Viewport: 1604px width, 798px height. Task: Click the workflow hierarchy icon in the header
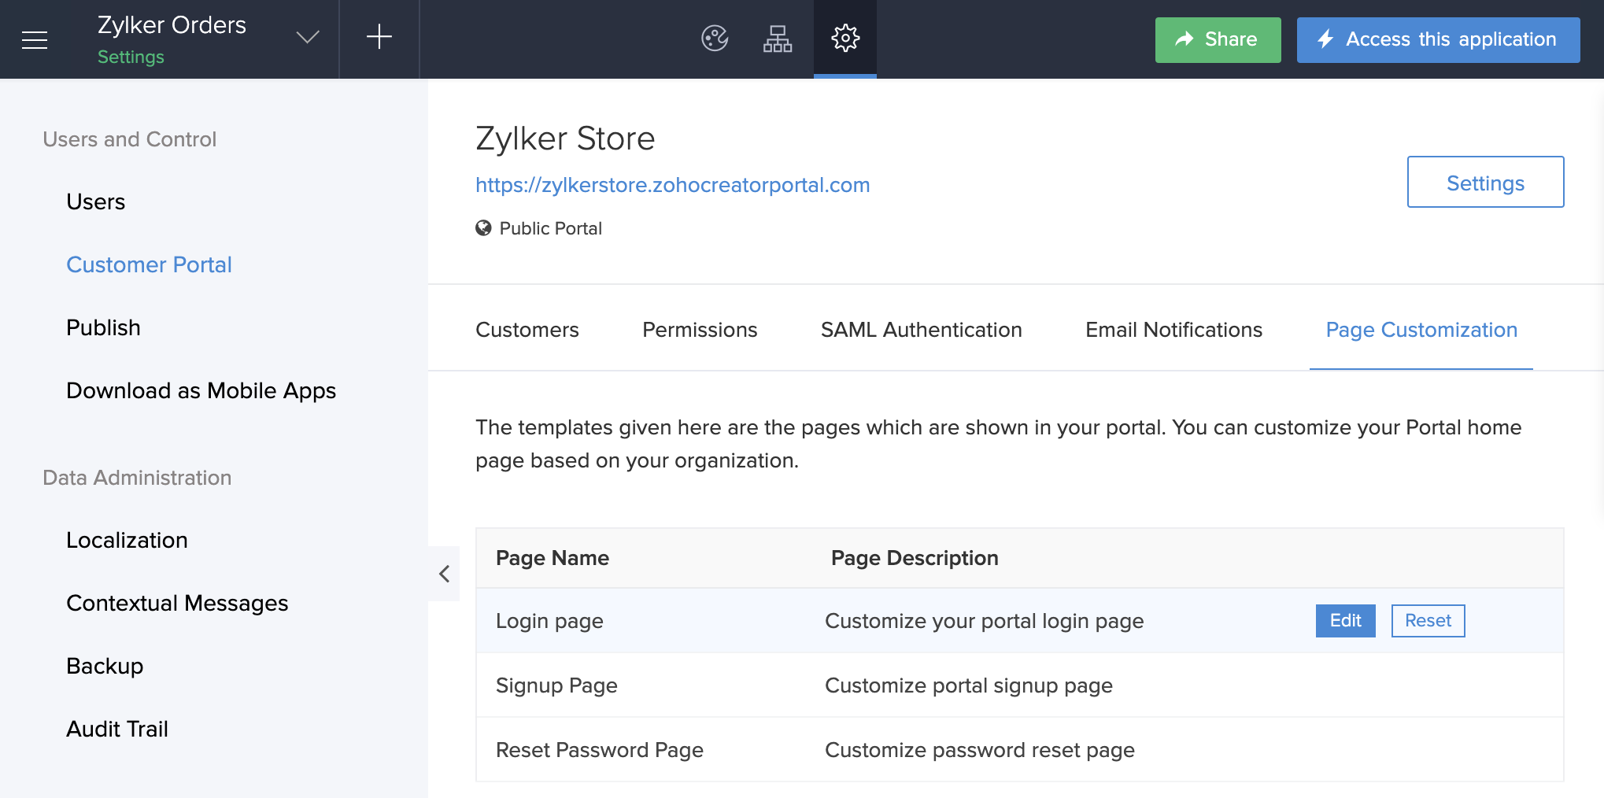(x=778, y=37)
